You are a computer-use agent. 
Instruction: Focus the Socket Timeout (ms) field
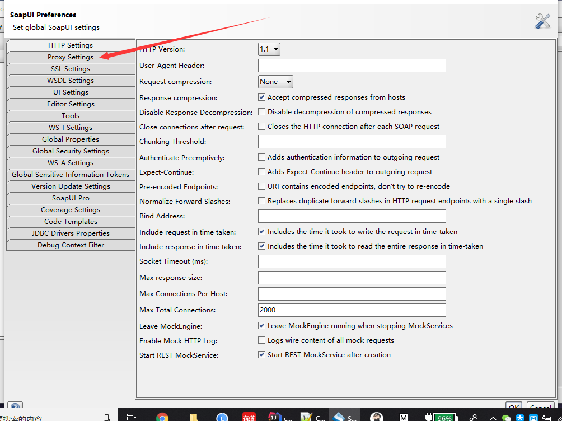click(x=352, y=261)
